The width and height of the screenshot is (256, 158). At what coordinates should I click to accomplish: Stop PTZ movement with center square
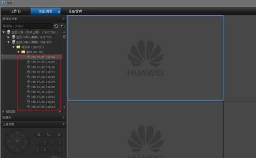point(17,141)
